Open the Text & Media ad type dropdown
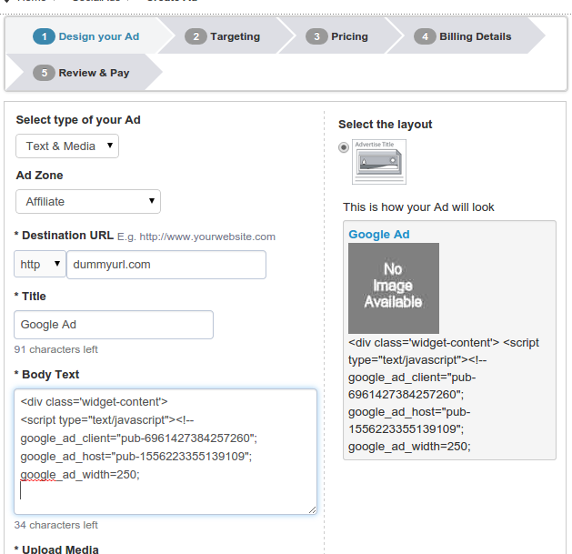 click(67, 146)
